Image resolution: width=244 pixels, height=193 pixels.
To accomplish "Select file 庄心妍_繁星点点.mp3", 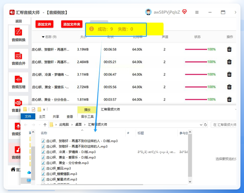I will pos(59,179).
